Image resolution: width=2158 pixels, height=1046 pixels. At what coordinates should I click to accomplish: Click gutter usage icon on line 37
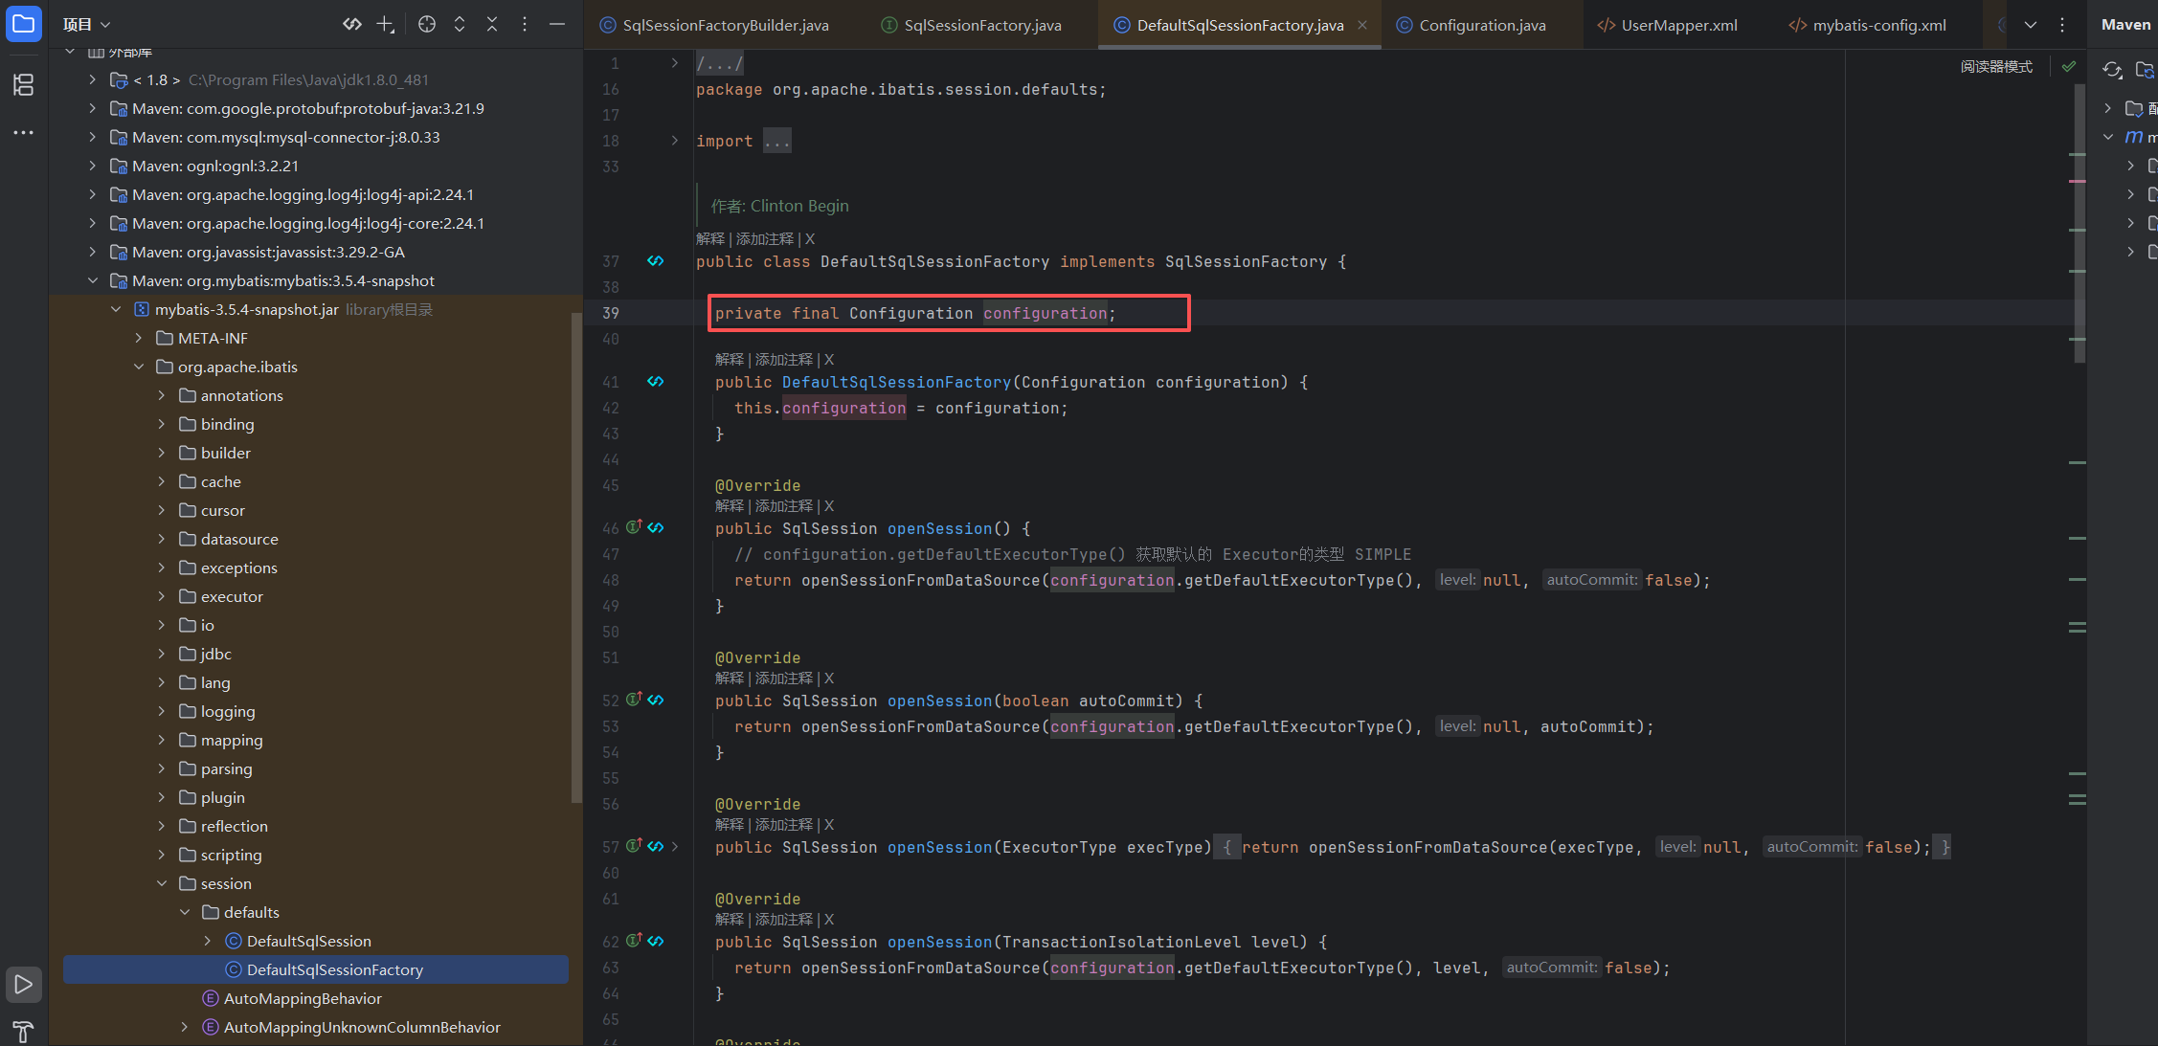tap(655, 260)
